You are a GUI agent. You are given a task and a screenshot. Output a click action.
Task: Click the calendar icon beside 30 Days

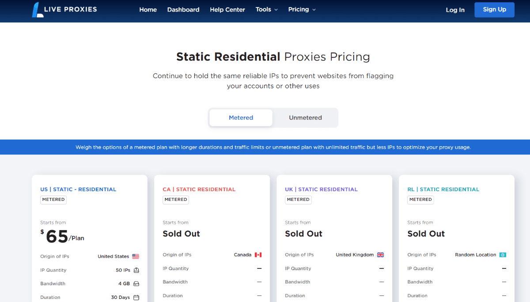(x=136, y=298)
